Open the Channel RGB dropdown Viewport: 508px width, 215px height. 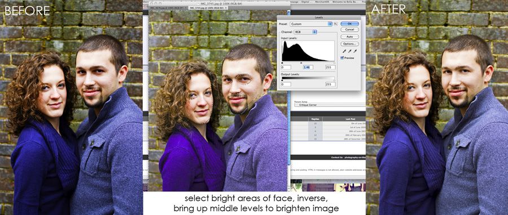[305, 32]
